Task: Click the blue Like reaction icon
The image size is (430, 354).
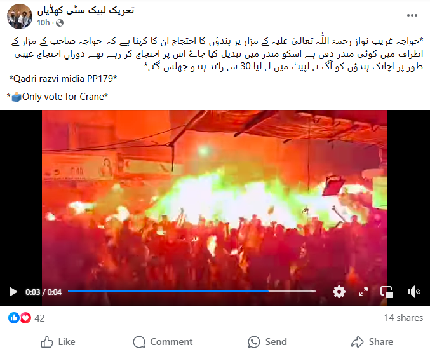Action: tap(14, 318)
